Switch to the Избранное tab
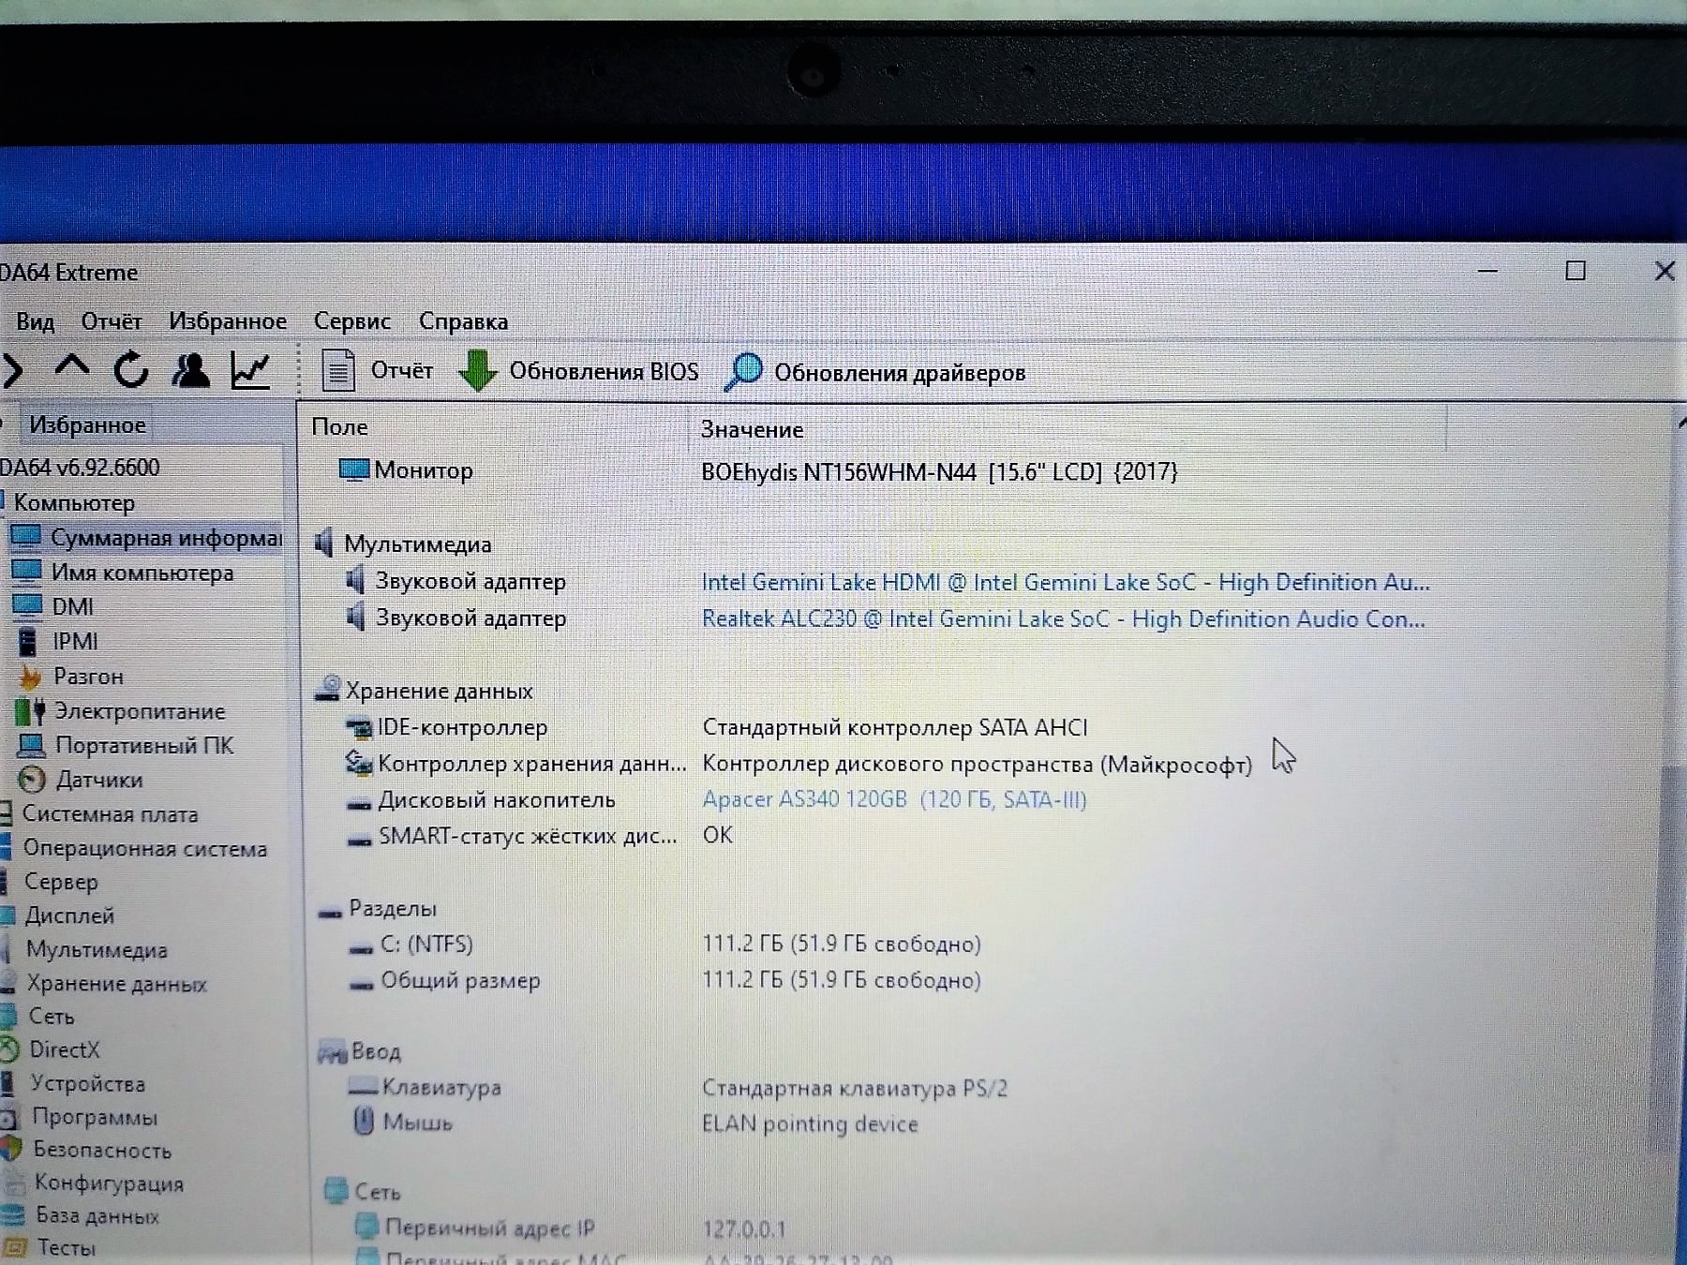The image size is (1687, 1265). point(87,425)
